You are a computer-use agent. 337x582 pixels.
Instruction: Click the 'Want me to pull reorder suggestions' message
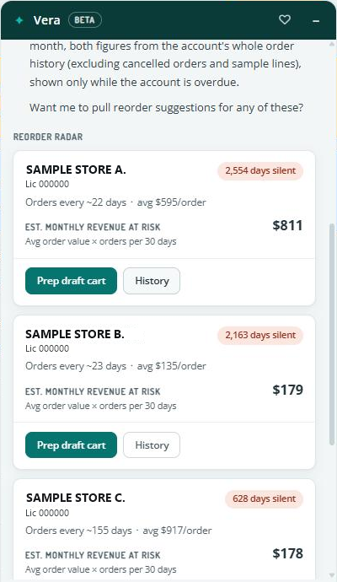click(x=167, y=108)
